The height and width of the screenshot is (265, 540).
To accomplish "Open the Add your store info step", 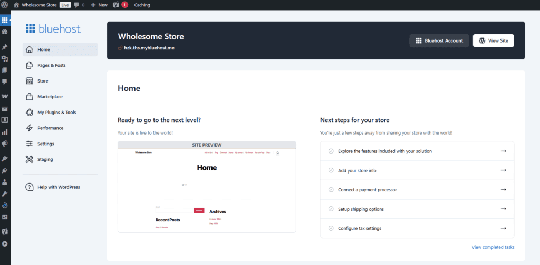I will point(417,170).
